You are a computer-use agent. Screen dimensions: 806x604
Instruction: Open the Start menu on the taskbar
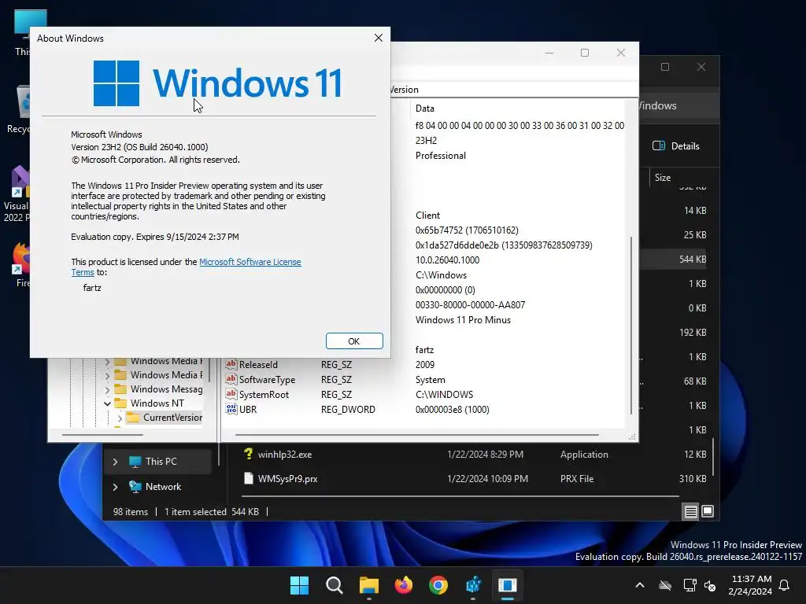(x=299, y=585)
